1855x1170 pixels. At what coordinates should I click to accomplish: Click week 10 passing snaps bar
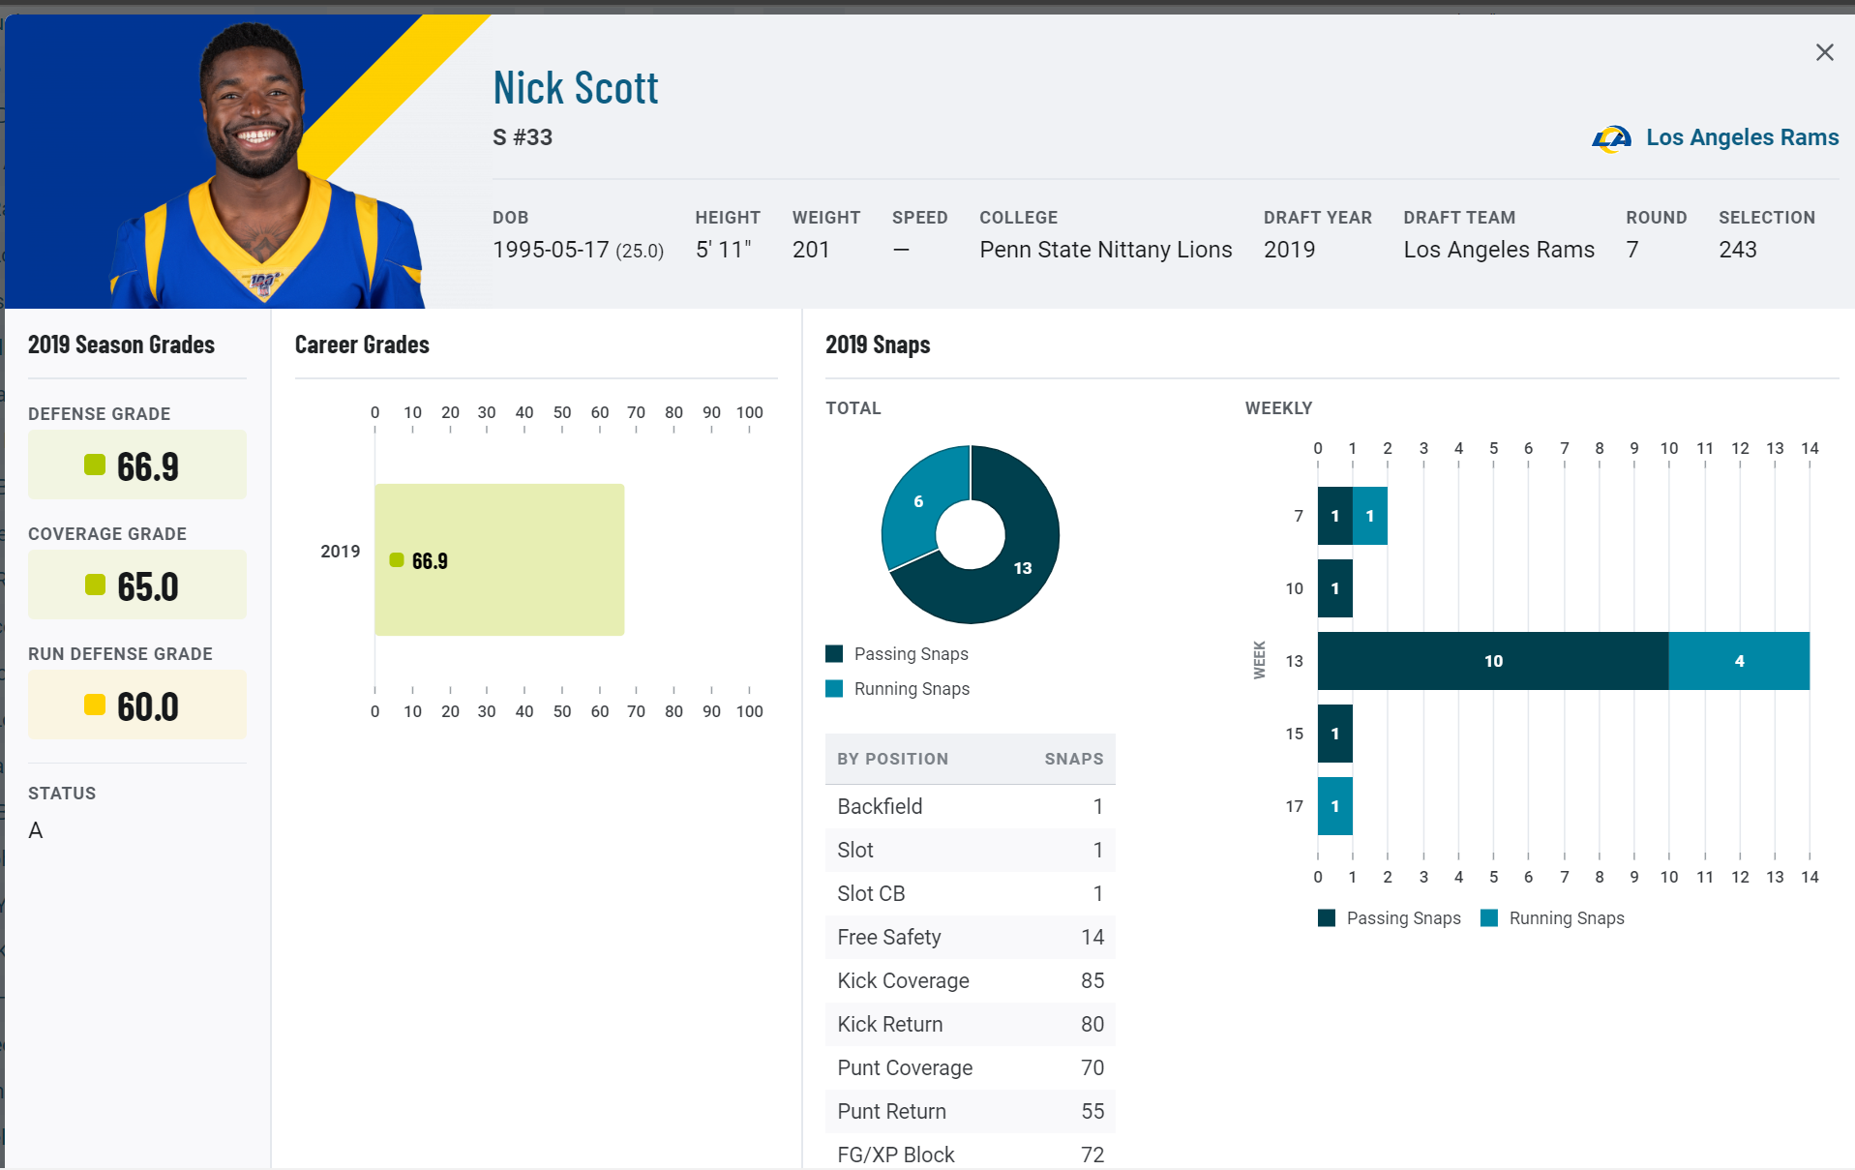tap(1335, 588)
